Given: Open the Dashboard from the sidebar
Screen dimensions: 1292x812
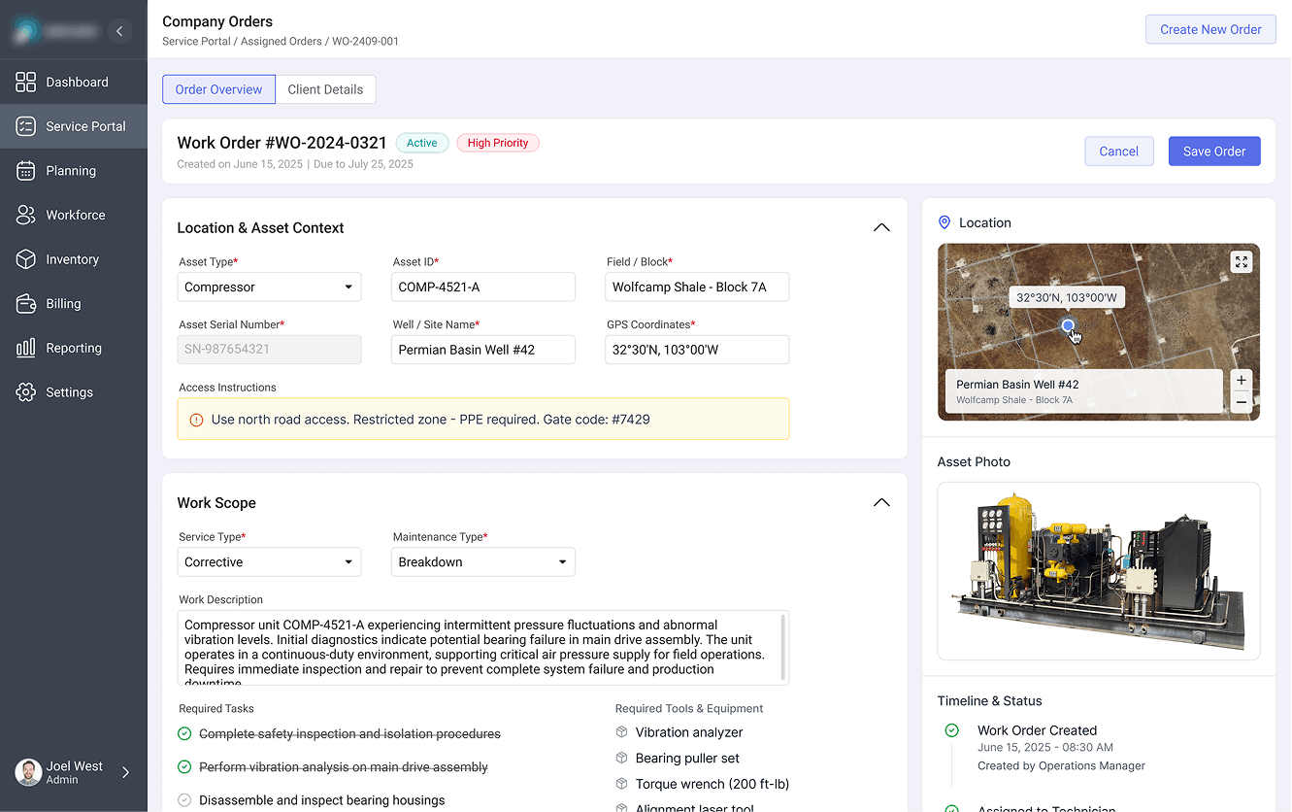Looking at the screenshot, I should (x=77, y=82).
